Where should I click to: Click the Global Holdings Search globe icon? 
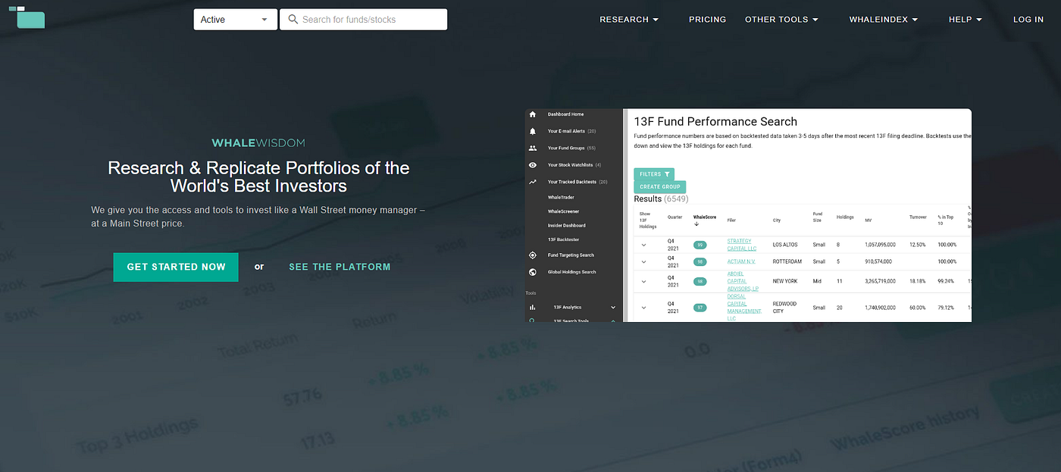pos(533,272)
